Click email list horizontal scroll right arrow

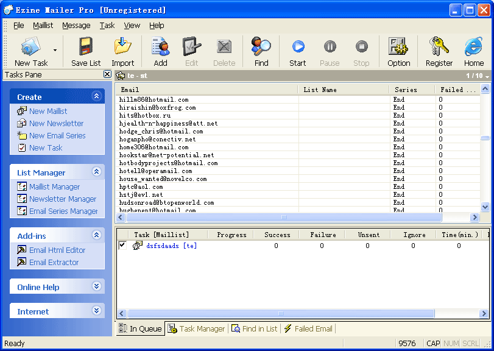coord(475,217)
